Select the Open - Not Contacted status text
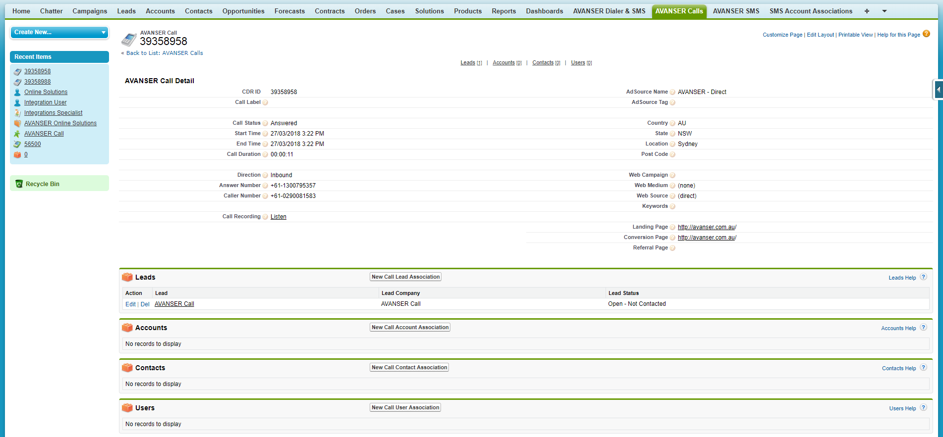 tap(637, 304)
